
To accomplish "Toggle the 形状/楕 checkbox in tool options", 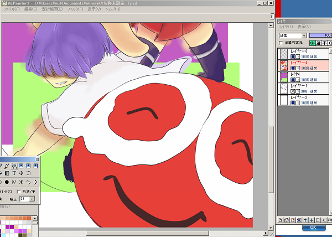I will pos(19,192).
